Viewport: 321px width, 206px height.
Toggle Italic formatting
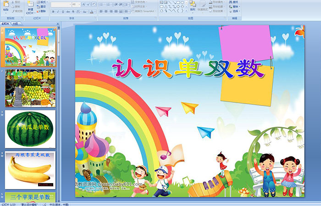pos(58,12)
